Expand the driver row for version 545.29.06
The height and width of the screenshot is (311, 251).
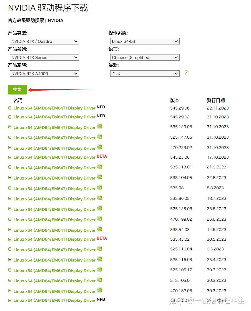[x=10, y=108]
